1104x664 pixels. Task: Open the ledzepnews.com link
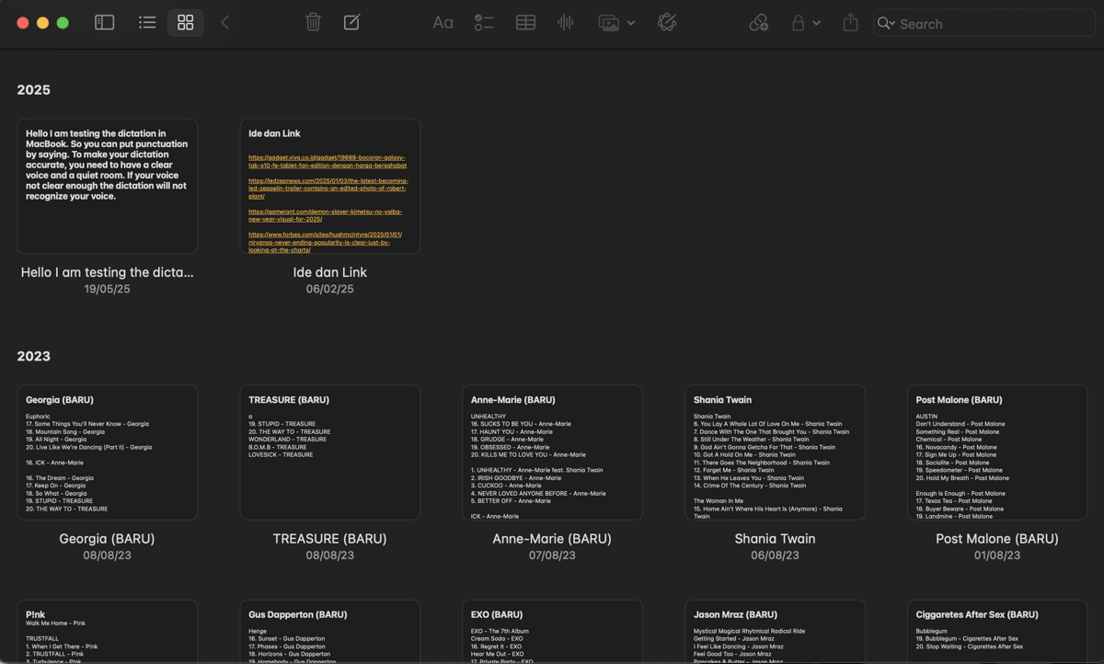click(328, 189)
